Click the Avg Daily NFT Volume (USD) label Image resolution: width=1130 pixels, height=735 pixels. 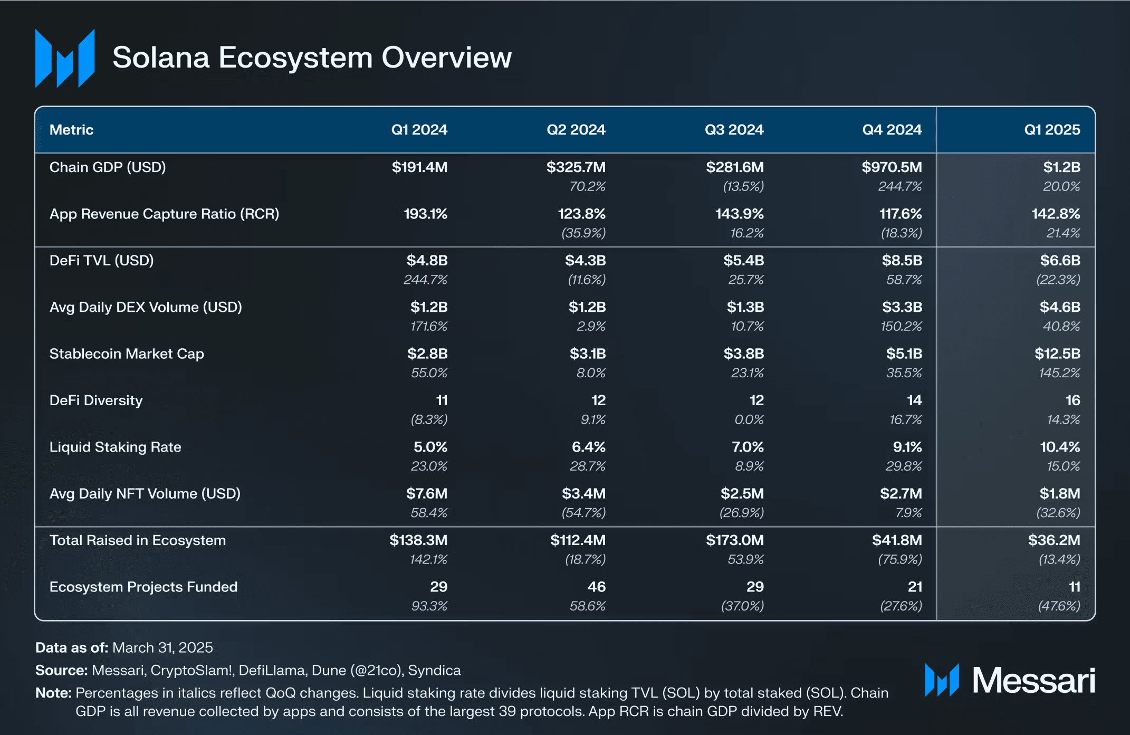(x=145, y=494)
